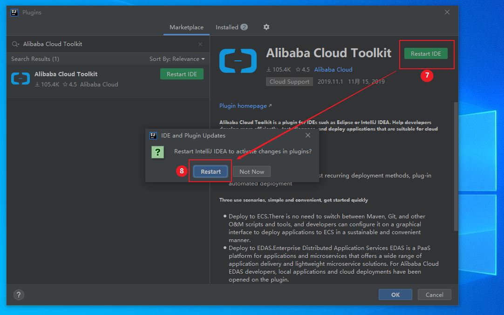Open the Sort By Relevance dropdown
This screenshot has width=504, height=315.
click(x=177, y=59)
